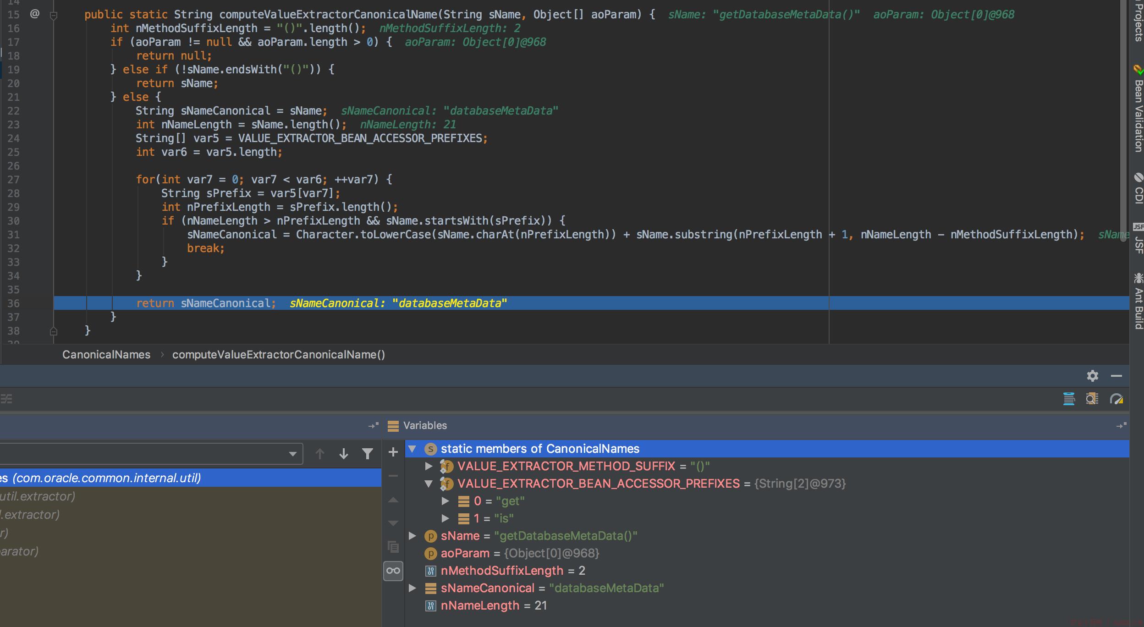Click line number 36 in gutter
This screenshot has width=1144, height=627.
(13, 303)
